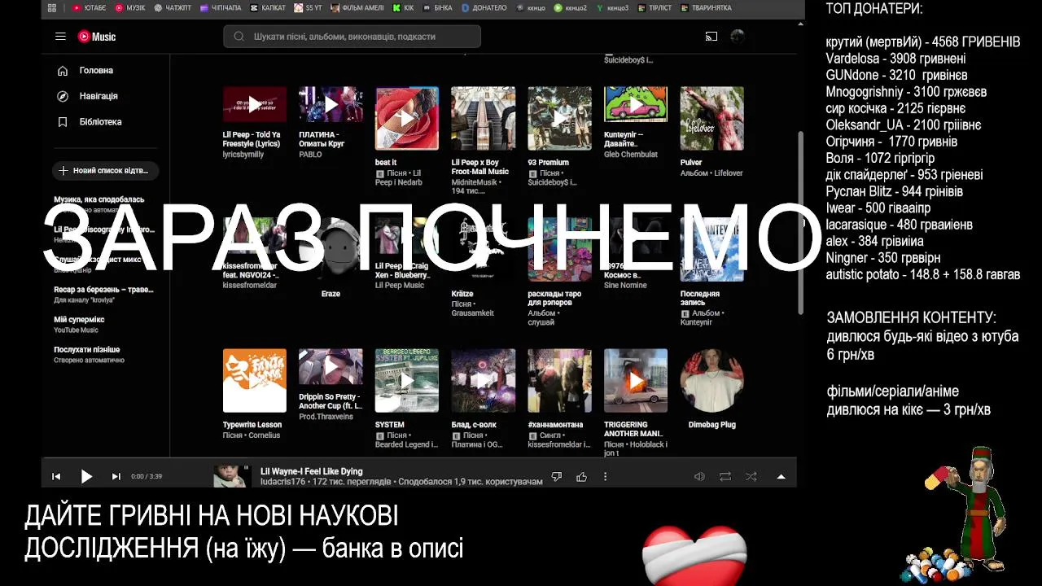
Task: Open the KIK bookmark
Action: 404,8
